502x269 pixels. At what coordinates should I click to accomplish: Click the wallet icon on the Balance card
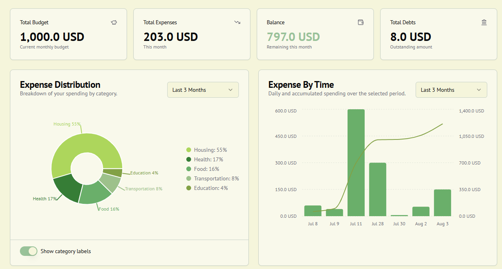[x=361, y=22]
